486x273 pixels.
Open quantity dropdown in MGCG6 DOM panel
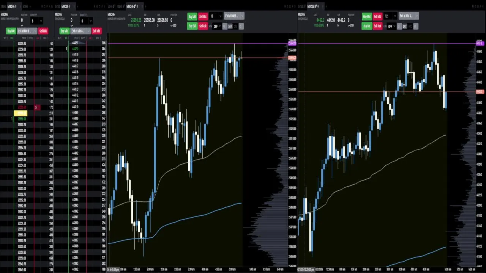[x=91, y=21]
